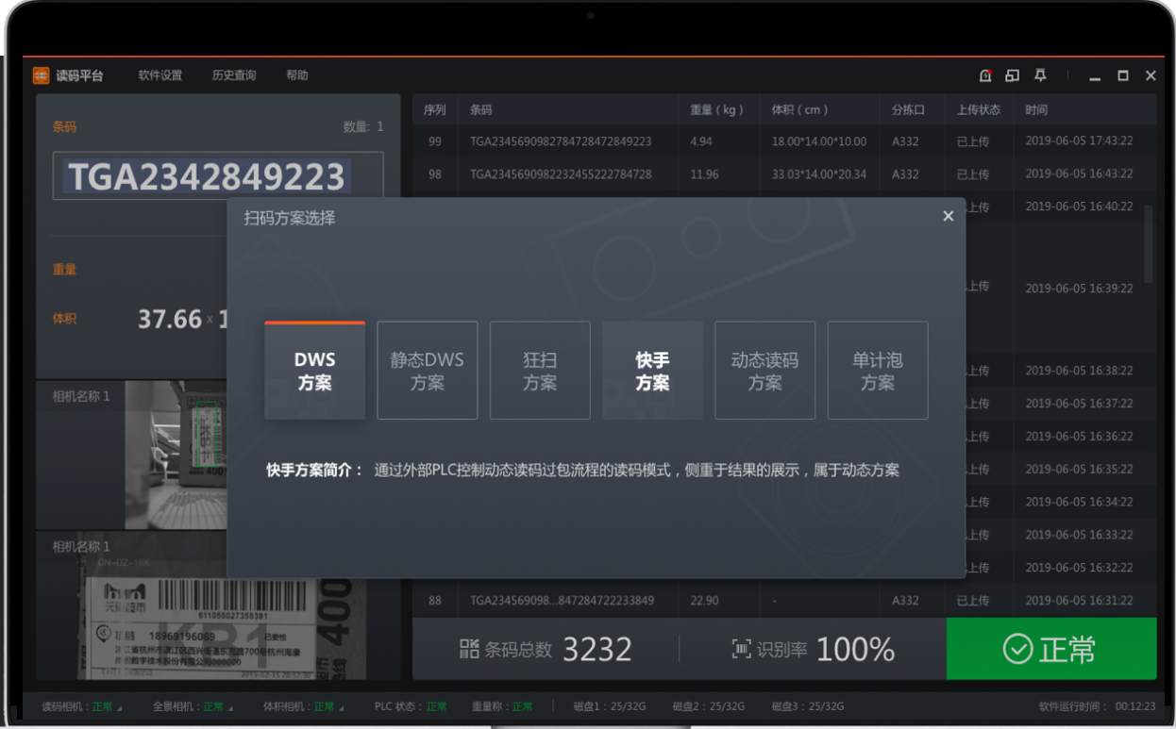Choose the 快手方案 scheme
This screenshot has height=729, width=1176.
(652, 371)
